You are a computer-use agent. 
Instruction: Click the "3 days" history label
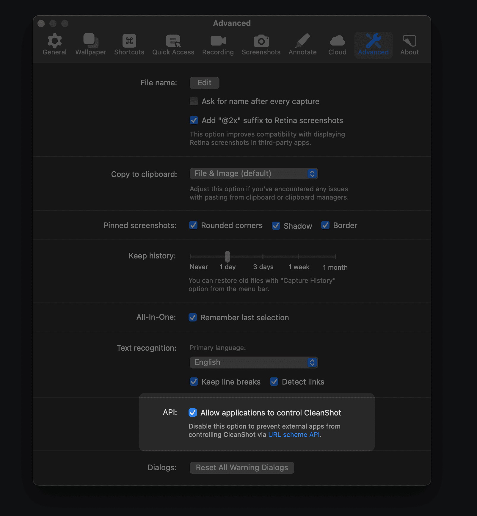click(x=263, y=267)
